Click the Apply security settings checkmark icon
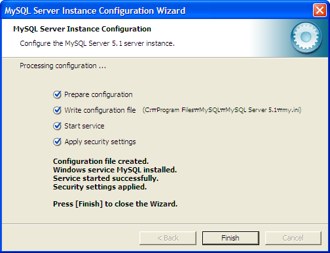Screen dimensions: 330x253 click(x=57, y=142)
